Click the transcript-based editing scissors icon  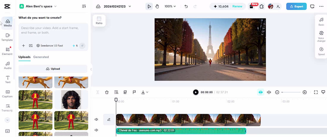click(x=116, y=92)
